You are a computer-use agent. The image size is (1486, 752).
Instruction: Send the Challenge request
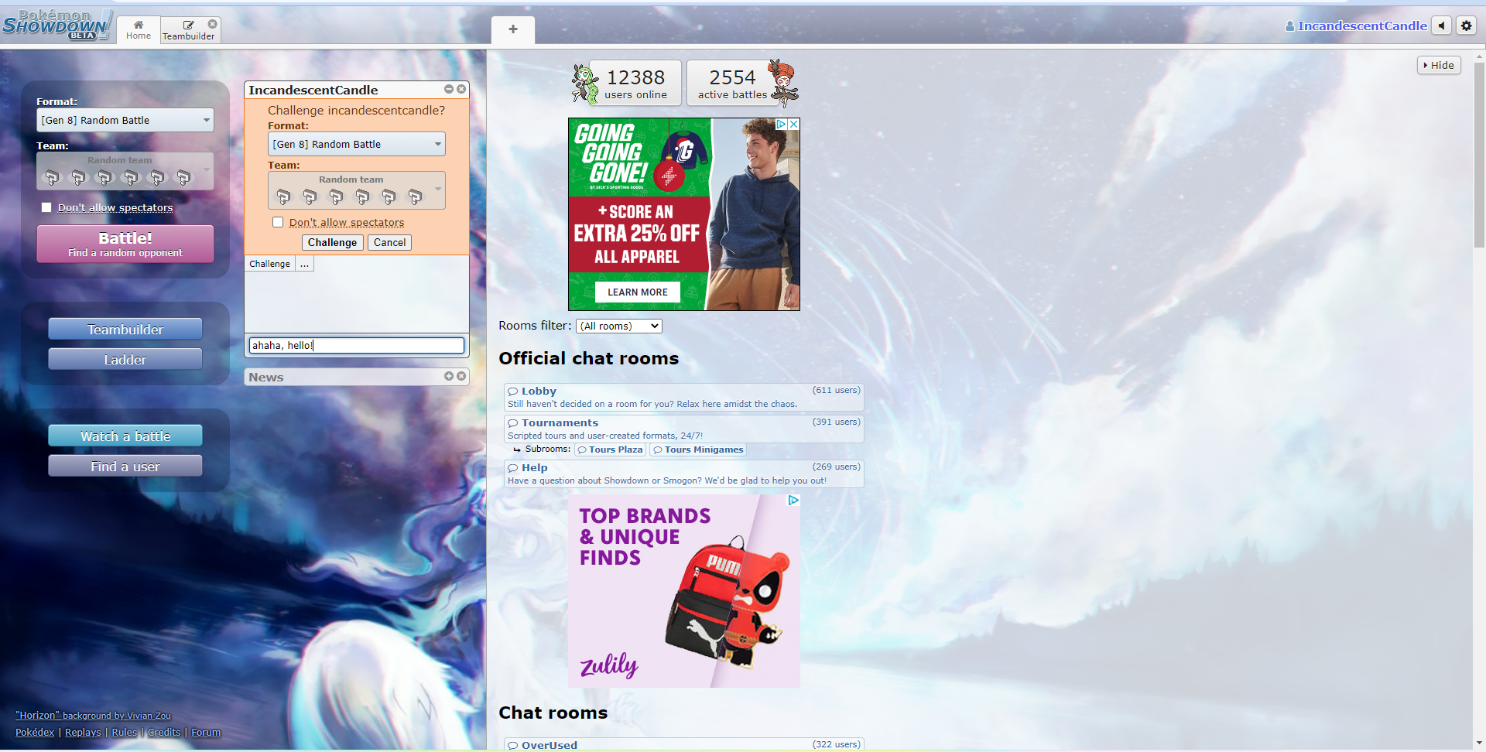(332, 242)
